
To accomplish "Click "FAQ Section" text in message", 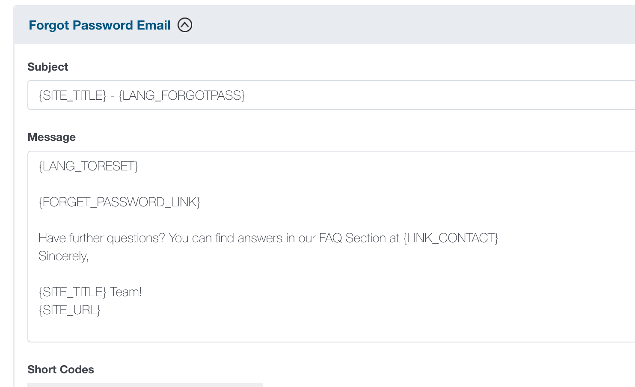I will click(353, 238).
